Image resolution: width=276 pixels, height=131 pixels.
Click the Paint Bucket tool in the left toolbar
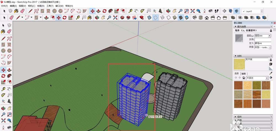(3, 31)
